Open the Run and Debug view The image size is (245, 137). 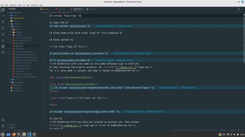[3, 28]
